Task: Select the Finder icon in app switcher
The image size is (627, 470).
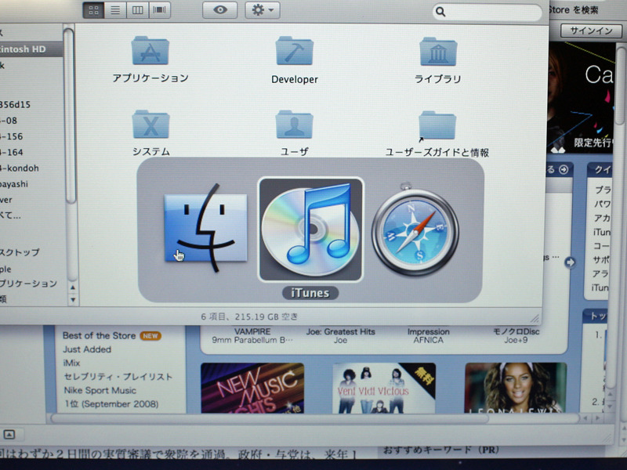Action: click(x=205, y=229)
